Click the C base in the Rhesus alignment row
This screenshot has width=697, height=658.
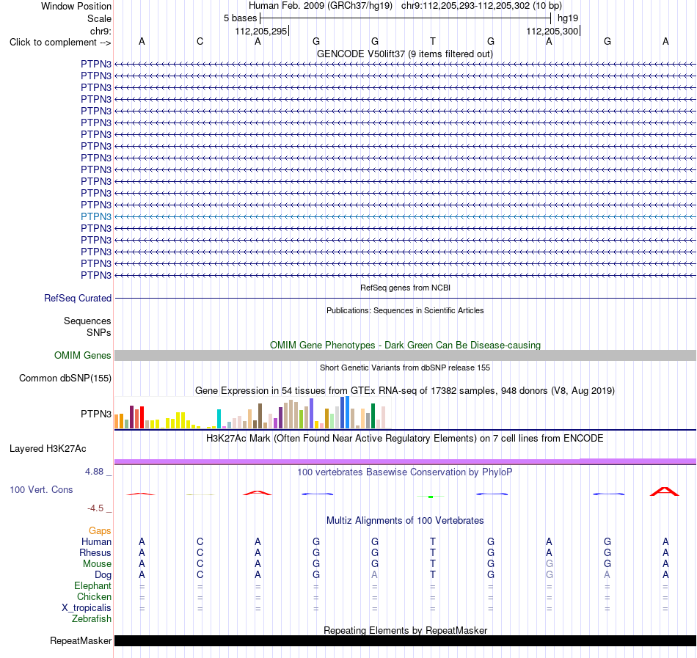(x=200, y=552)
